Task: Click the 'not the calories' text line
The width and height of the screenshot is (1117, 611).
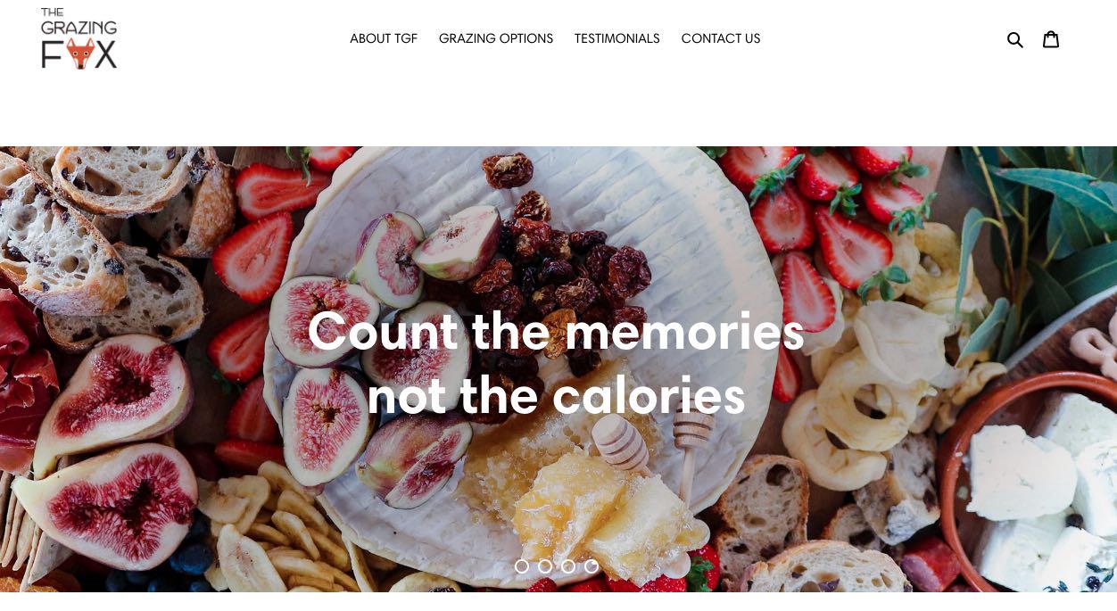Action: (x=556, y=396)
